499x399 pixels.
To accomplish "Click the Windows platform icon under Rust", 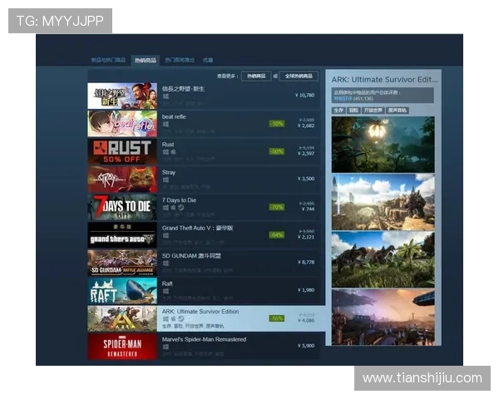I will [x=166, y=152].
